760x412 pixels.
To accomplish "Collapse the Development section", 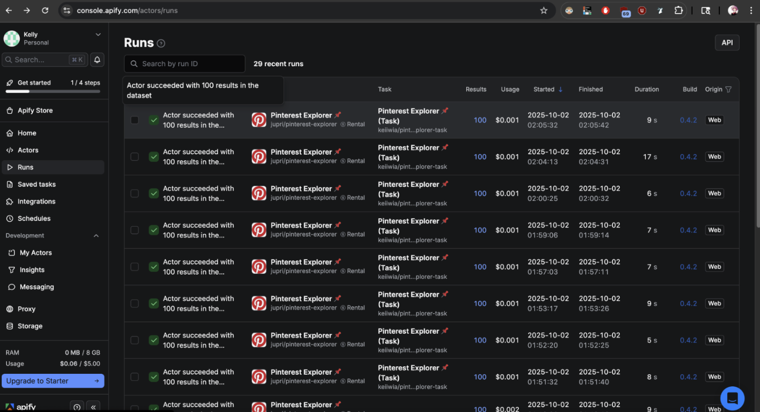I will point(96,236).
